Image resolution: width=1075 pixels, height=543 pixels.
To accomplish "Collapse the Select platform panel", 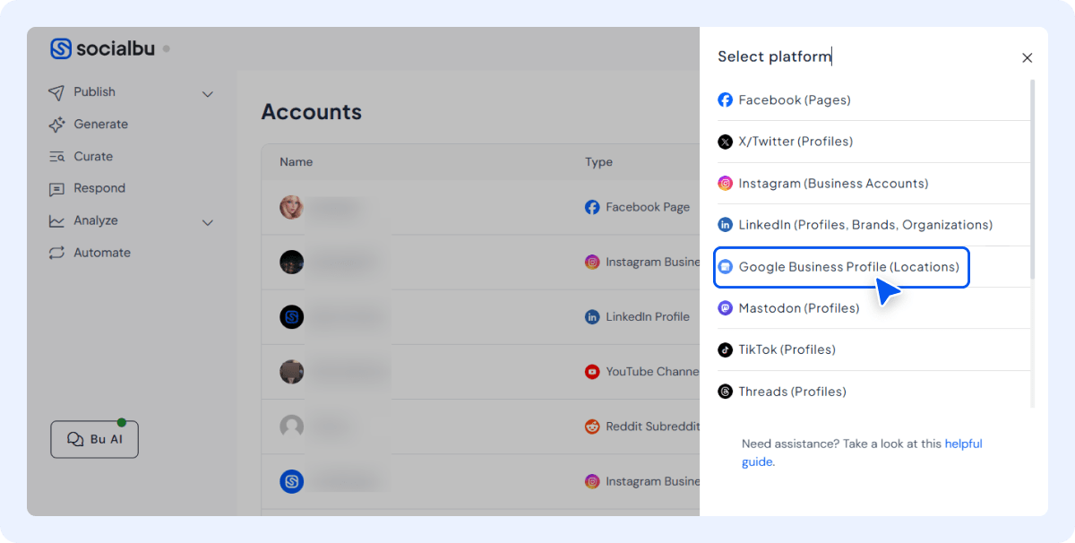I will click(x=1027, y=57).
